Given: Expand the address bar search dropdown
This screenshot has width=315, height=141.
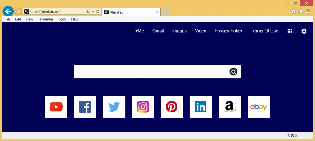Looking at the screenshot, I should [93, 12].
